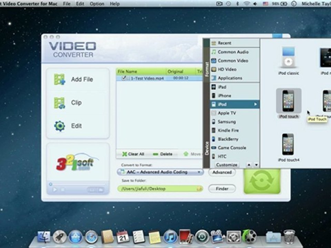
Task: Expand the iPod submenu arrow
Action: [255, 104]
